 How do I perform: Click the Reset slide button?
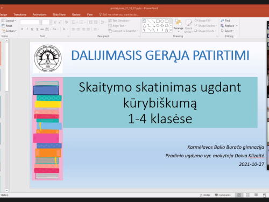tap(7, 26)
